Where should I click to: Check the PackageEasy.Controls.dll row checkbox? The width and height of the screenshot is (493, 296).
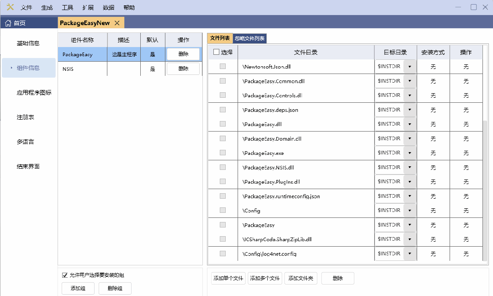point(223,95)
